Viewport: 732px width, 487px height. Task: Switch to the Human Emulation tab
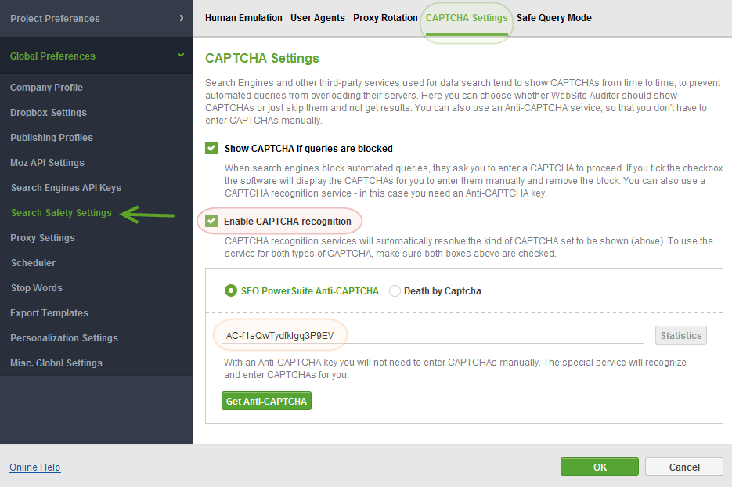click(x=243, y=18)
